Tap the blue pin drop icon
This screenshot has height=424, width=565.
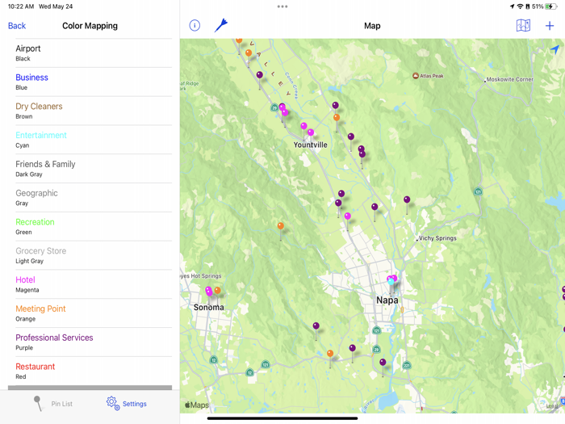point(221,25)
